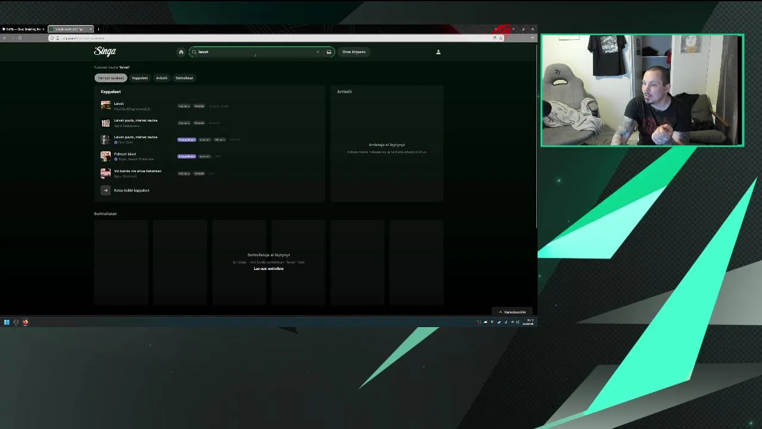Screen dimensions: 762x429
Task: Open the user profile icon
Action: tap(438, 52)
